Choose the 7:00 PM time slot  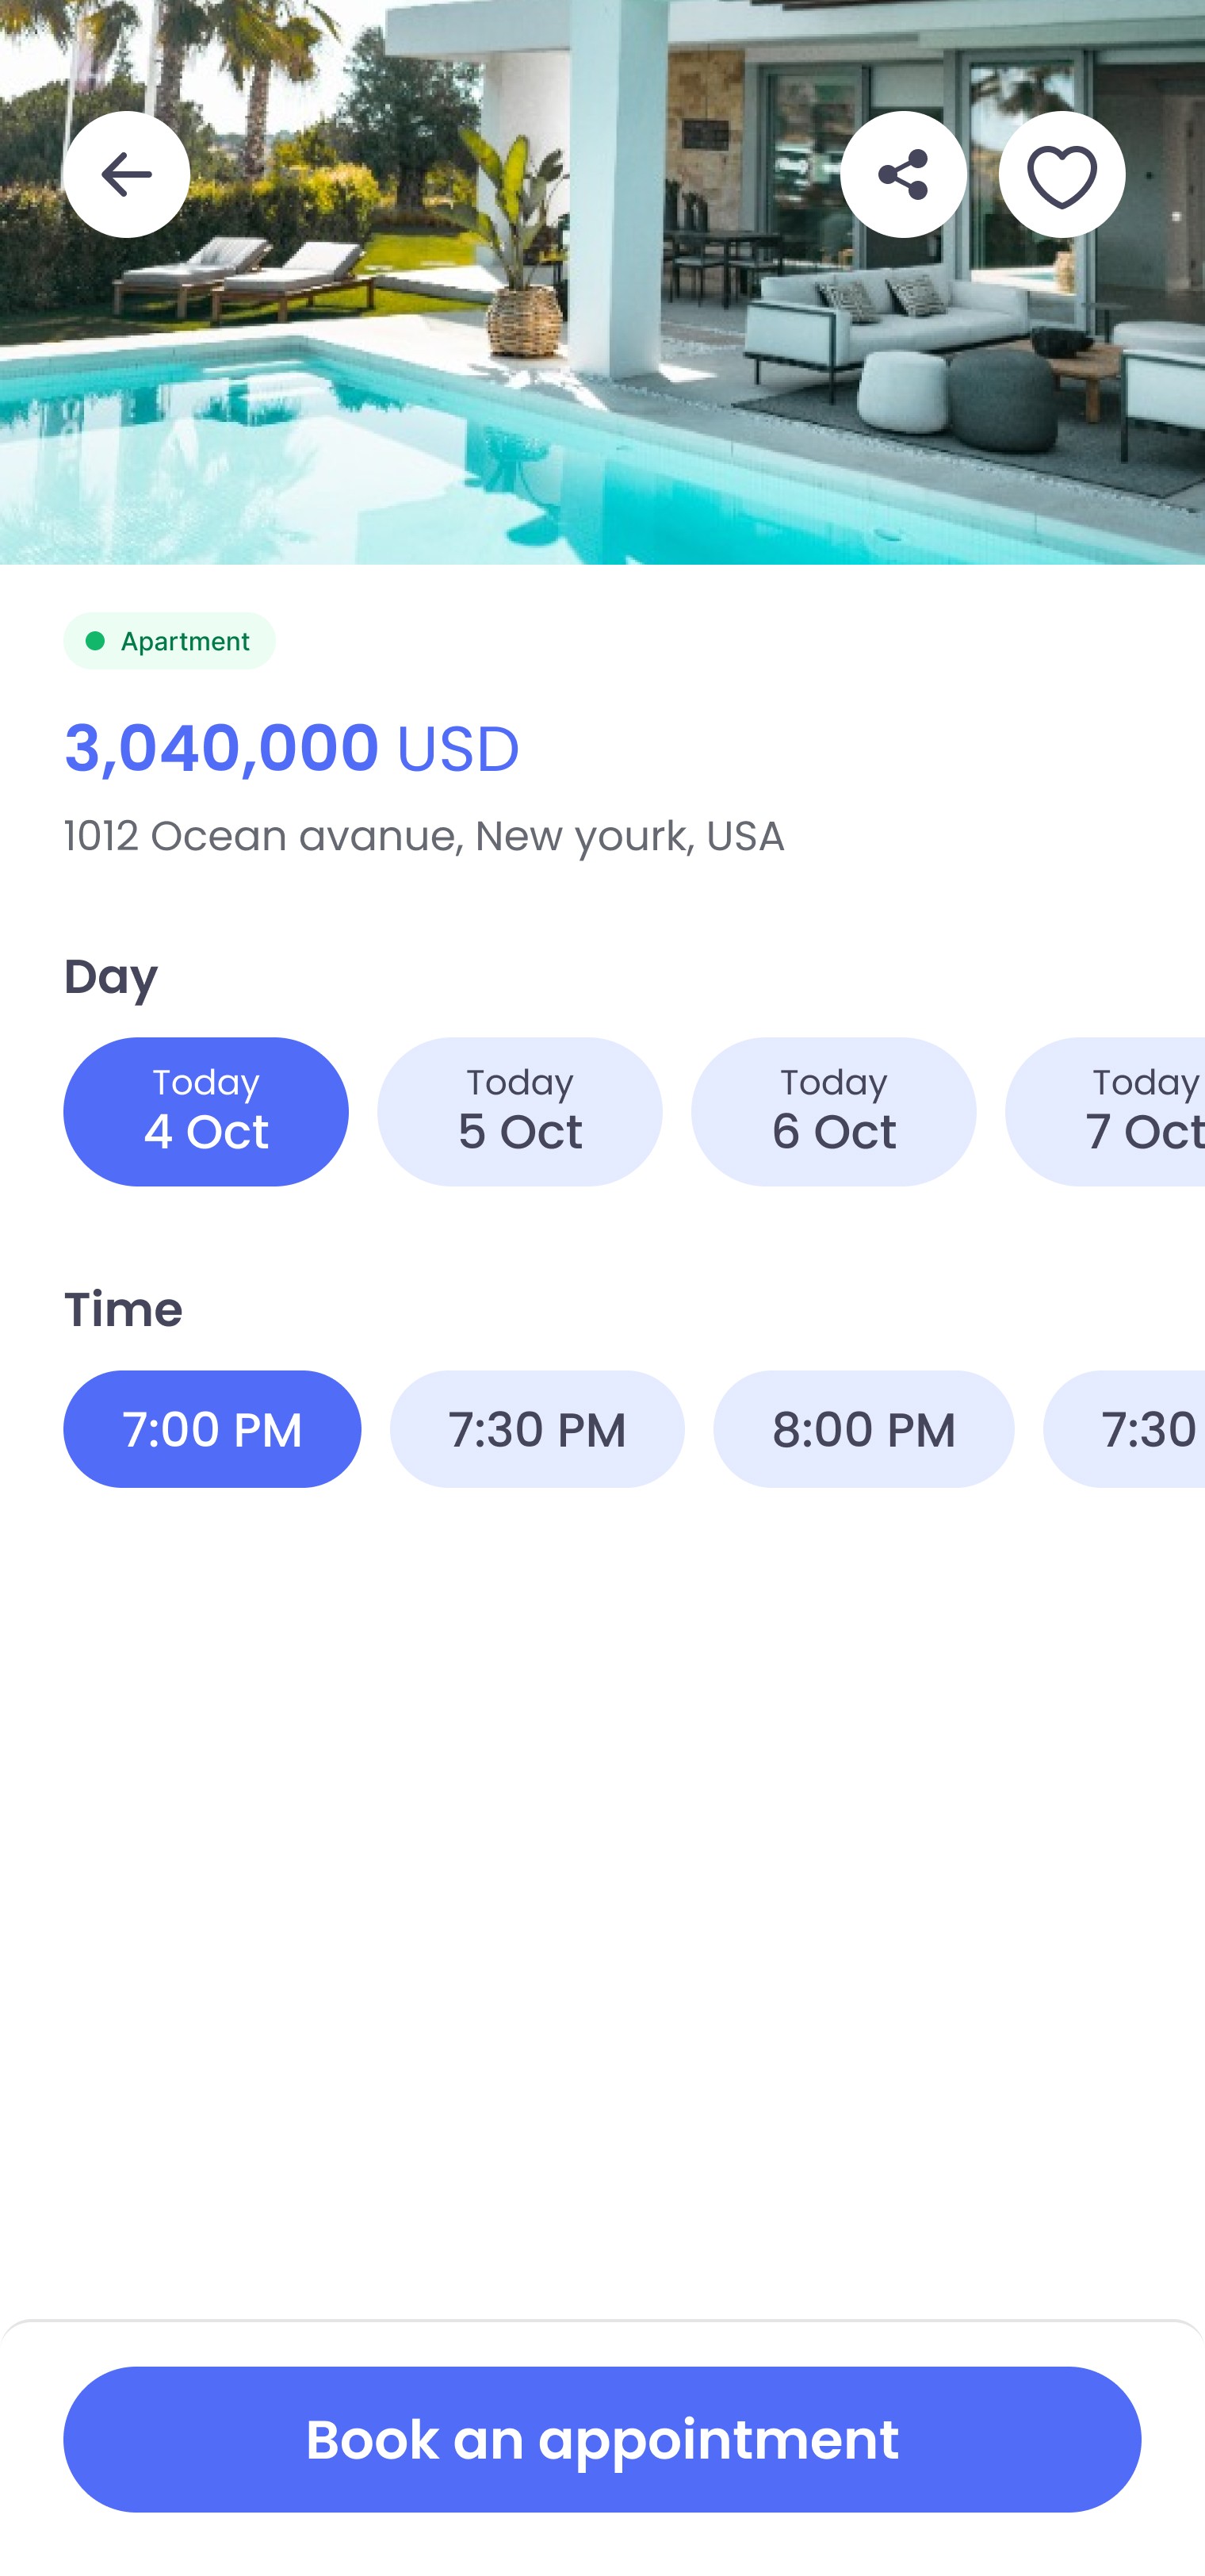point(212,1429)
